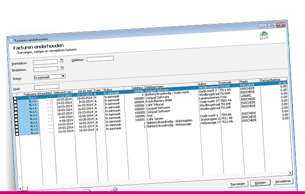Tick checkbox for the Test debtor row
305x194 pixels.
pos(16,123)
